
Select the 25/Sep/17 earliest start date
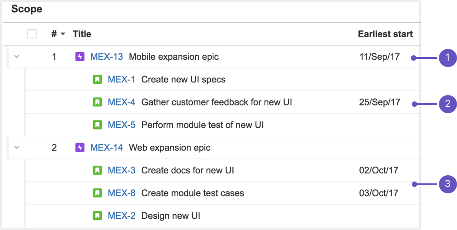coord(380,102)
